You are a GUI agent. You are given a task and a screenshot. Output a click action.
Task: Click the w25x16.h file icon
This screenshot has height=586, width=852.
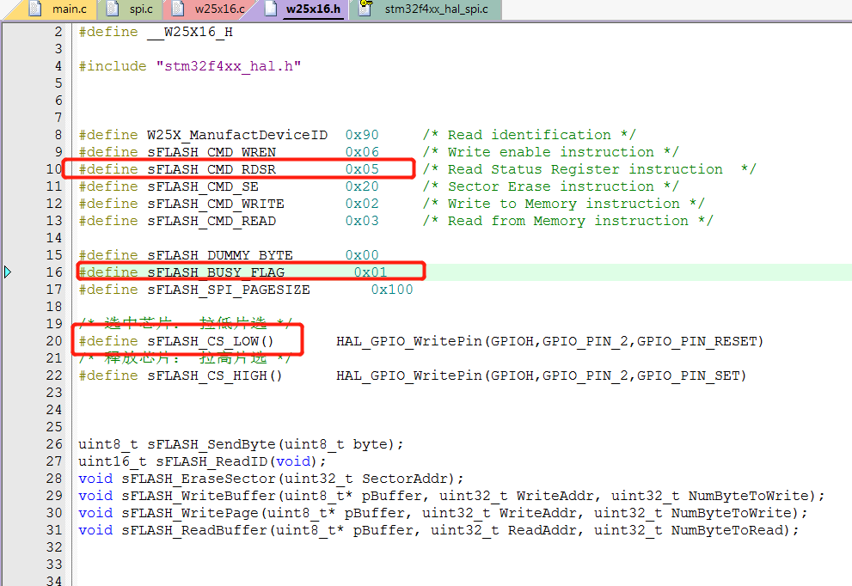click(270, 8)
